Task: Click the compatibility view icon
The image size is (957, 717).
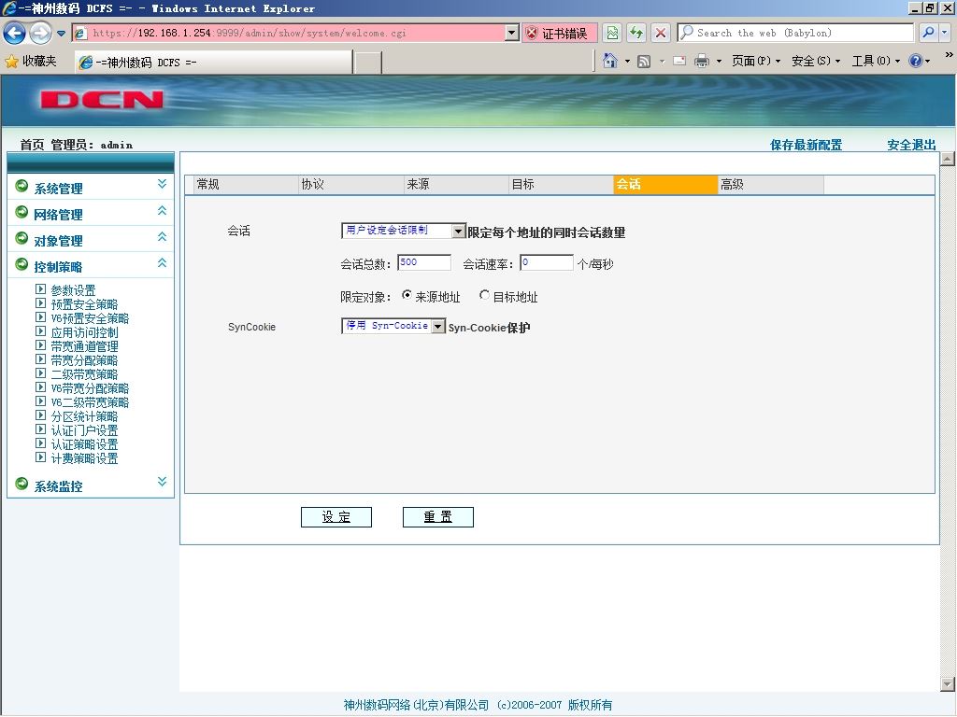Action: 612,33
